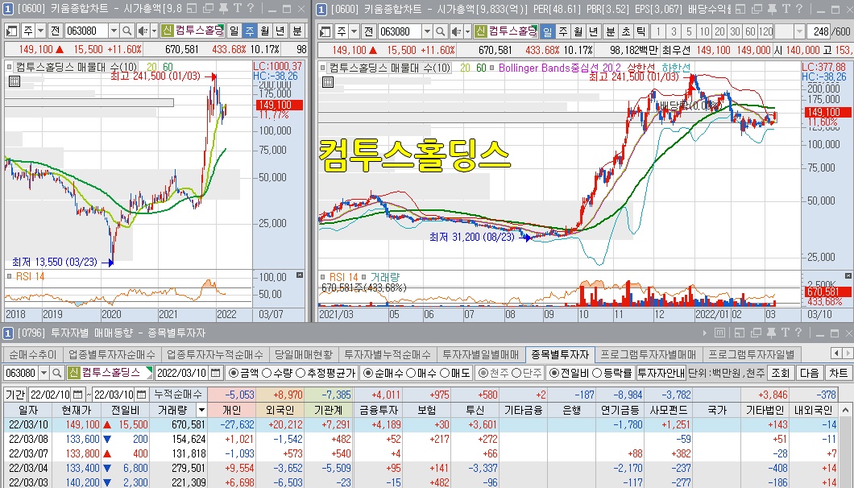Open the 주 dropdown in the right chart toolbar
This screenshot has width=854, height=488.
354,31
